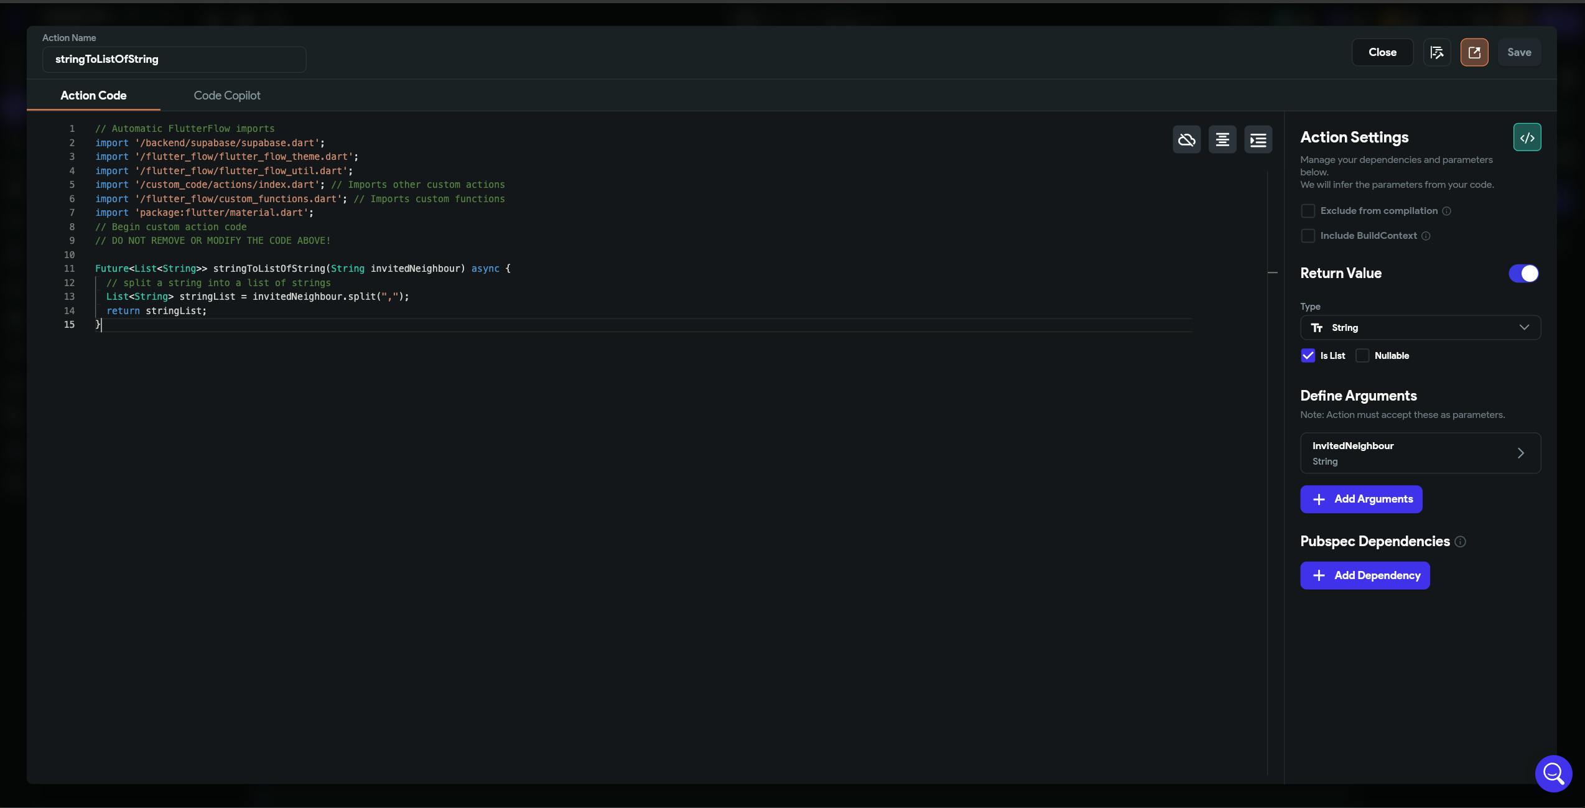Select the Action Code tab
Screen dimensions: 1585x808
pyautogui.click(x=93, y=96)
